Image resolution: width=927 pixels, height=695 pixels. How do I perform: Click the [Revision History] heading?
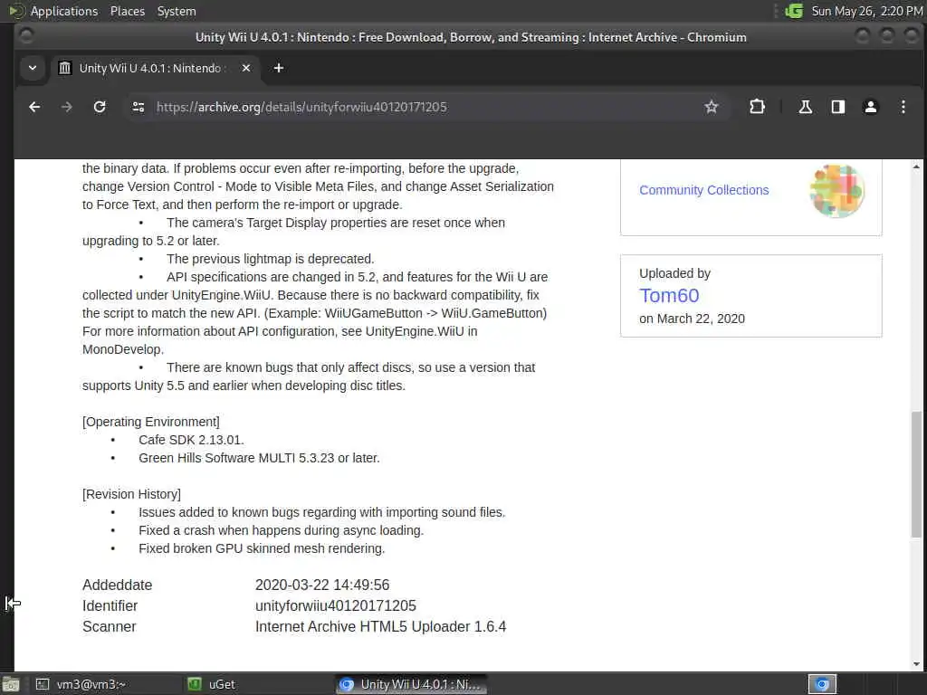coord(131,494)
